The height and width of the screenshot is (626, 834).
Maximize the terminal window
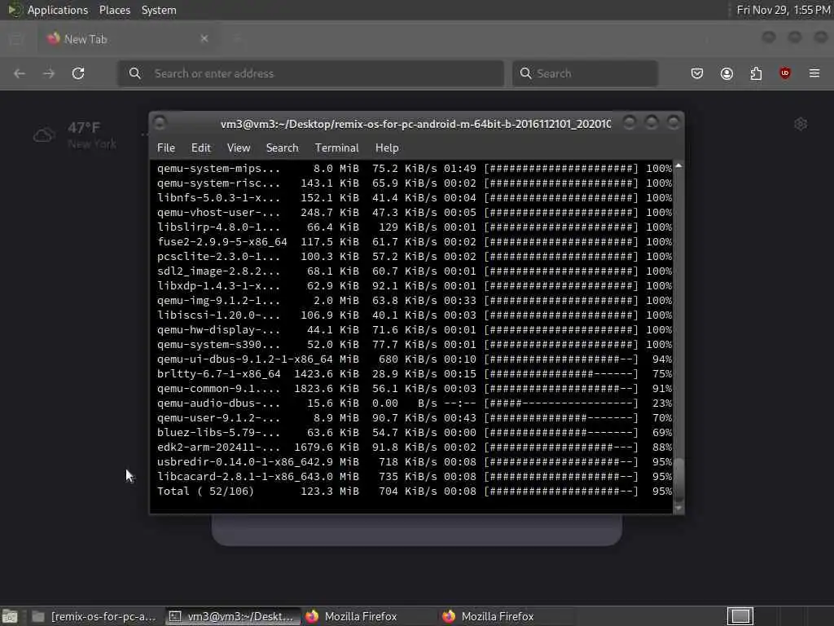tap(652, 123)
